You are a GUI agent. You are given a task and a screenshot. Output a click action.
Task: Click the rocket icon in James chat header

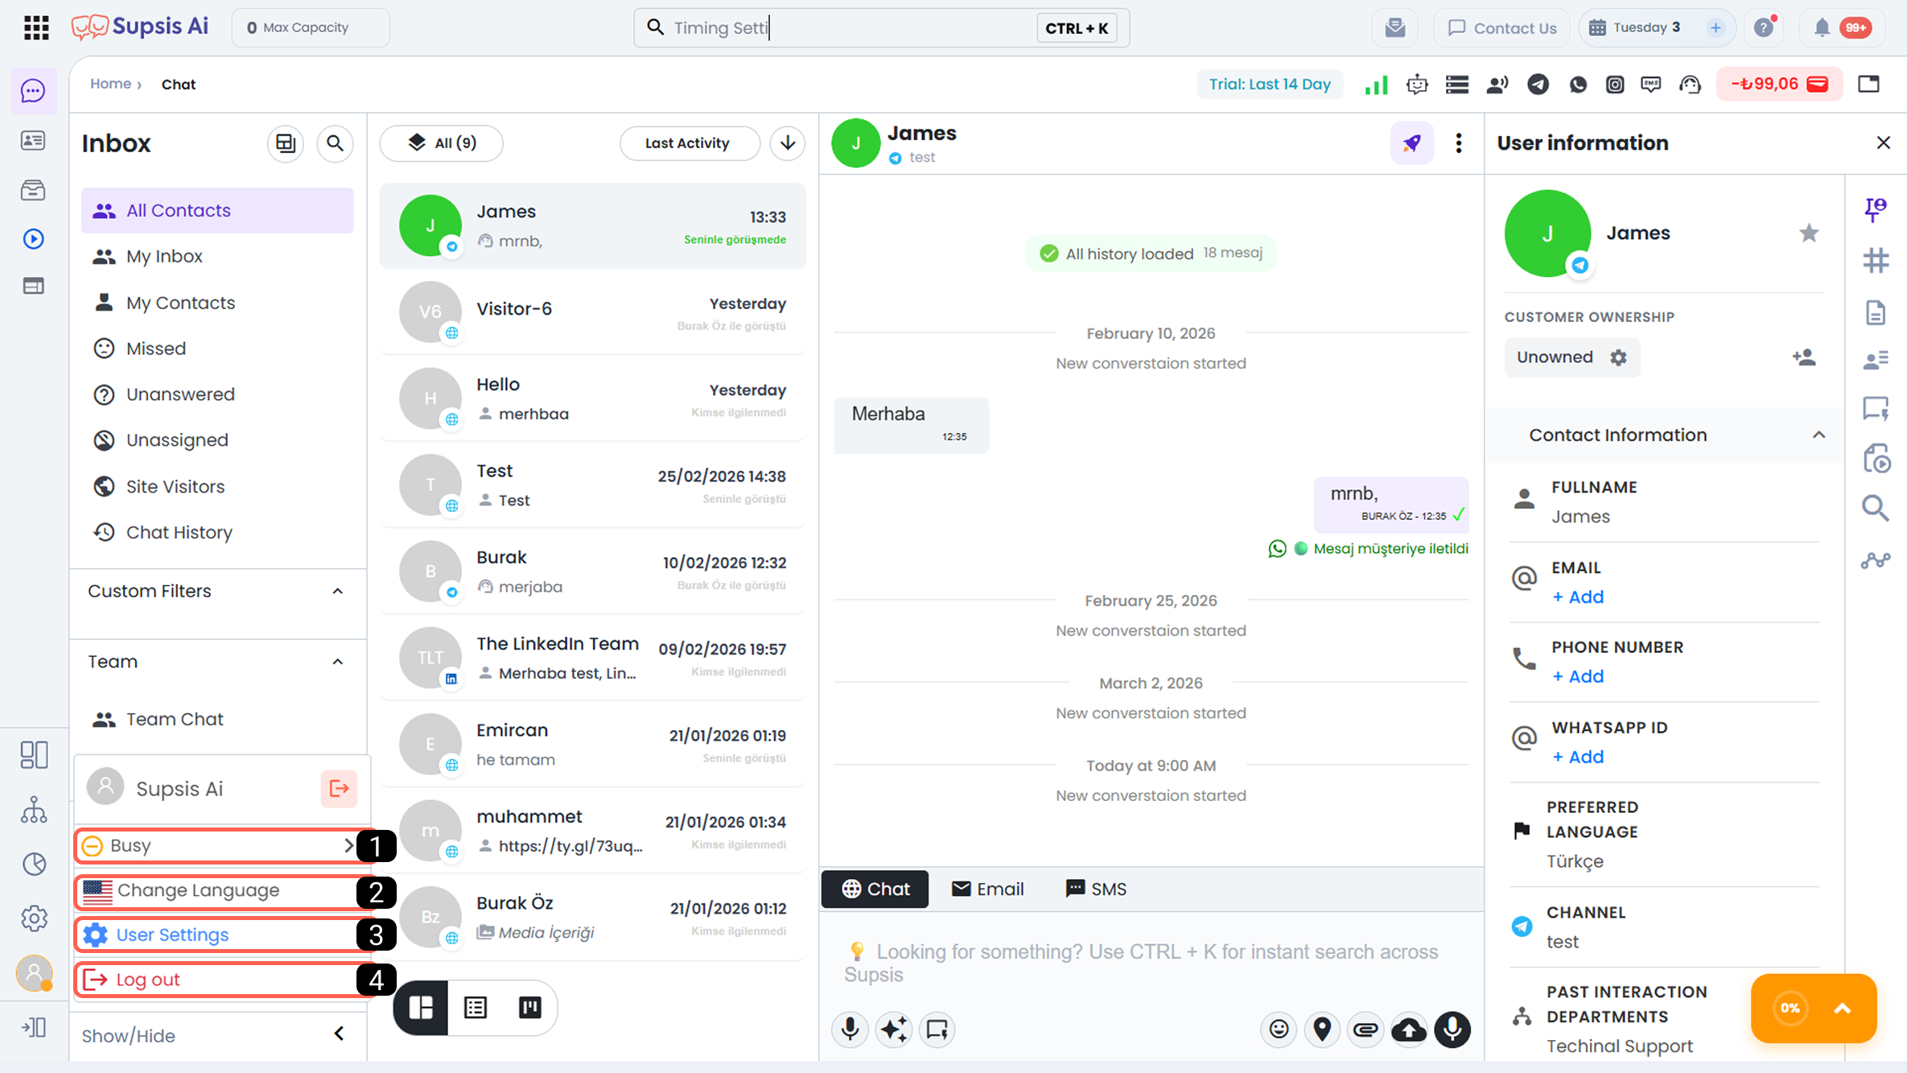click(x=1411, y=143)
